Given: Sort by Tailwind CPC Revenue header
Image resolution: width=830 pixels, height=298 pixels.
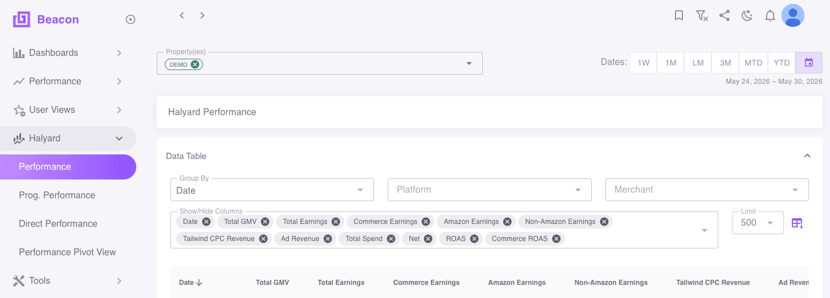Looking at the screenshot, I should point(713,283).
